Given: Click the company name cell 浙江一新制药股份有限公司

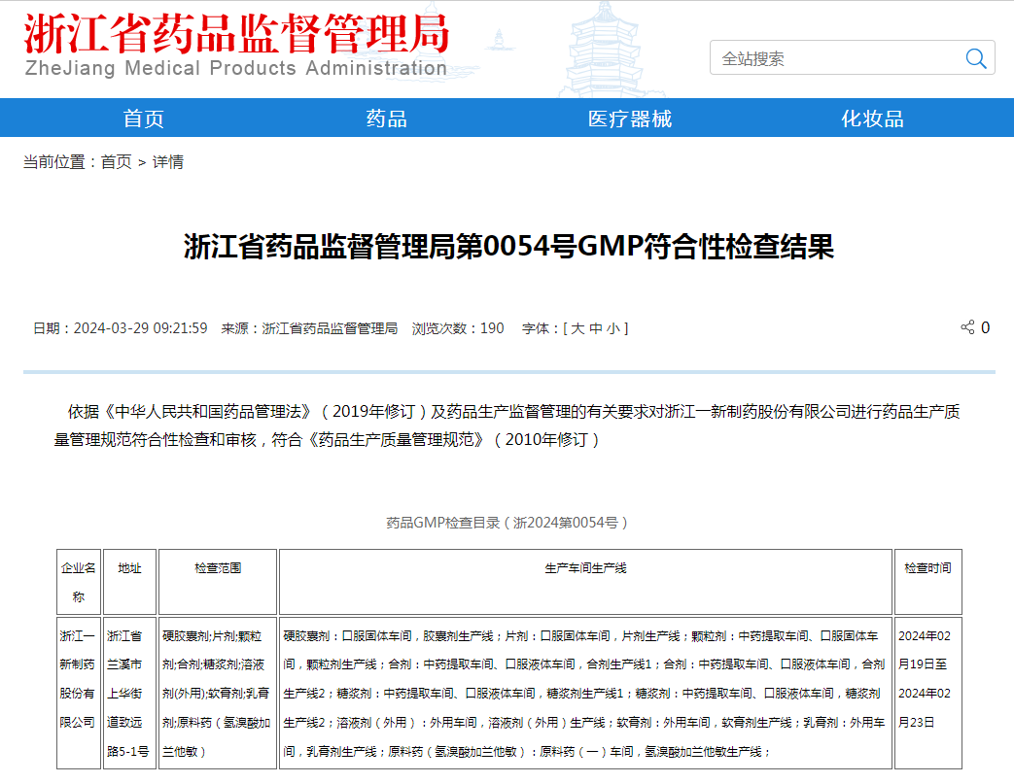Looking at the screenshot, I should (78, 693).
